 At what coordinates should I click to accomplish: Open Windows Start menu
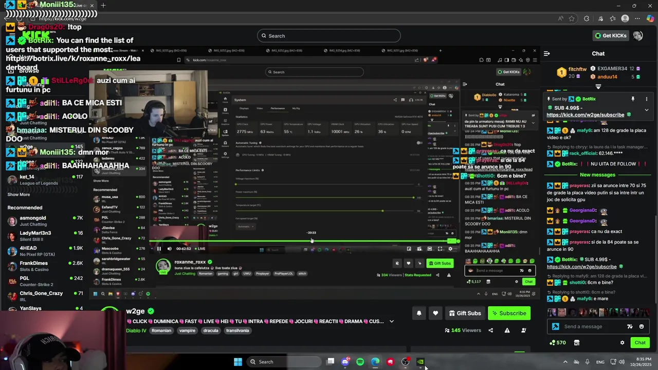[x=238, y=362]
